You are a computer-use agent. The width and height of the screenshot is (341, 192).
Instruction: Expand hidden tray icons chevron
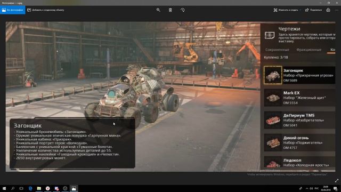tap(307, 188)
